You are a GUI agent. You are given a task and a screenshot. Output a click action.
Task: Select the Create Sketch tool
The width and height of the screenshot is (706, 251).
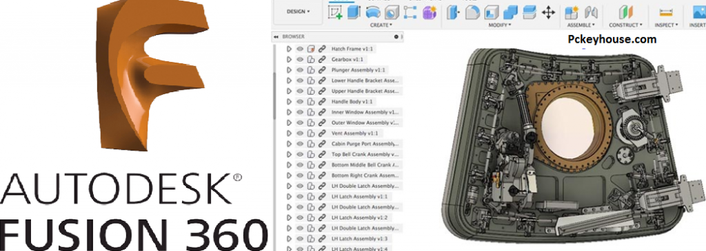coord(334,13)
